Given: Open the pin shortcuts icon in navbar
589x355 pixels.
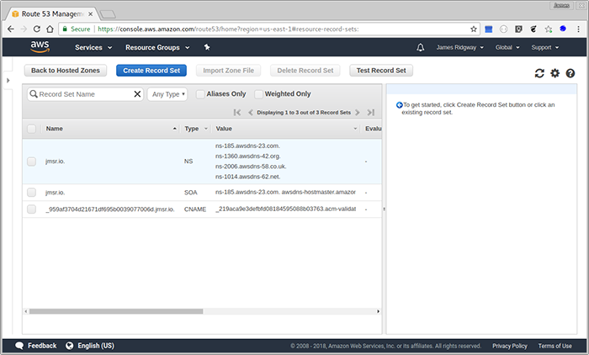Looking at the screenshot, I should [x=207, y=47].
